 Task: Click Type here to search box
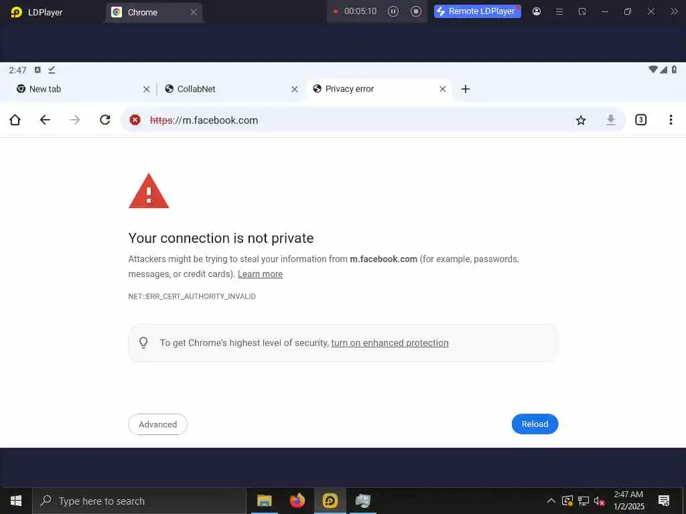[139, 501]
